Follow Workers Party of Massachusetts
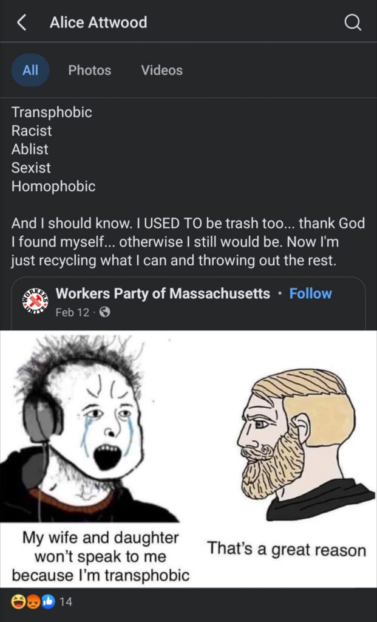Viewport: 377px width, 622px height. 310,293
